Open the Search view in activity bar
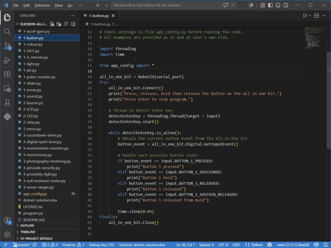 (x=7, y=32)
